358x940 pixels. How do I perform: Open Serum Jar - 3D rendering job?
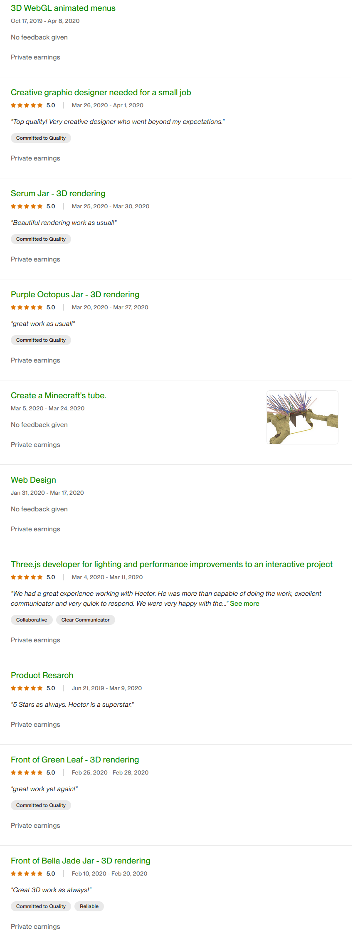(58, 194)
